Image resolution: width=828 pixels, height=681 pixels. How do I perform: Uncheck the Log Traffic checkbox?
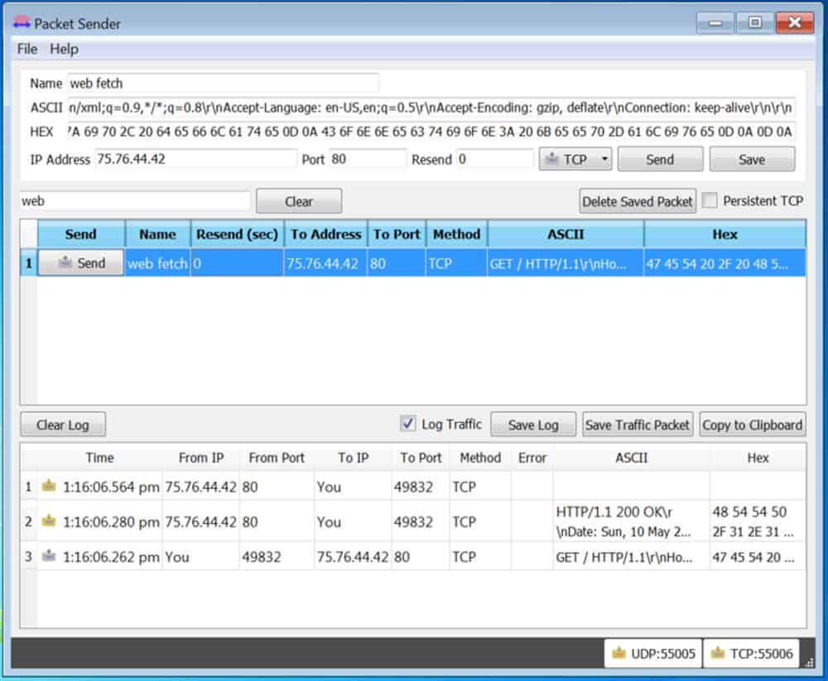click(x=407, y=424)
